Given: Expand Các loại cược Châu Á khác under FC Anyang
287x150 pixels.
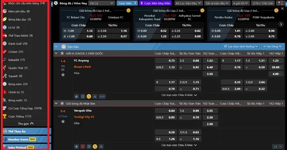Looking at the screenshot, I should coord(179,95).
